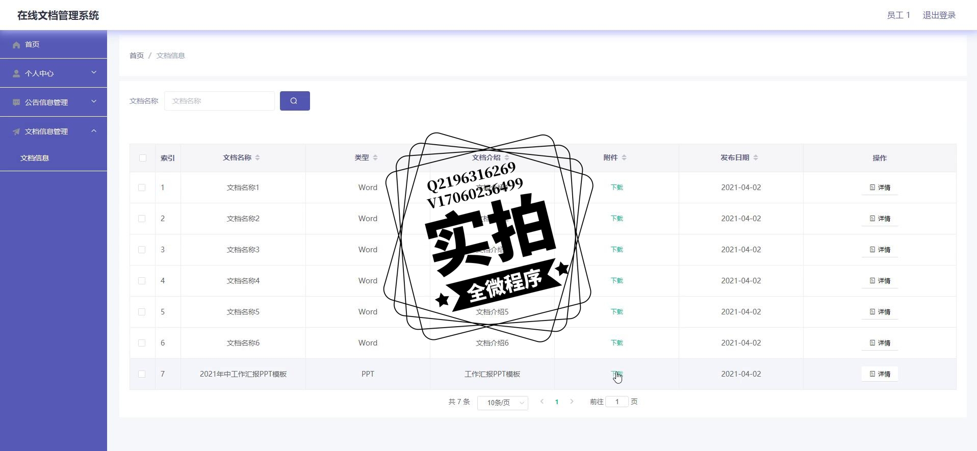Go to previous page arrow

(x=542, y=402)
